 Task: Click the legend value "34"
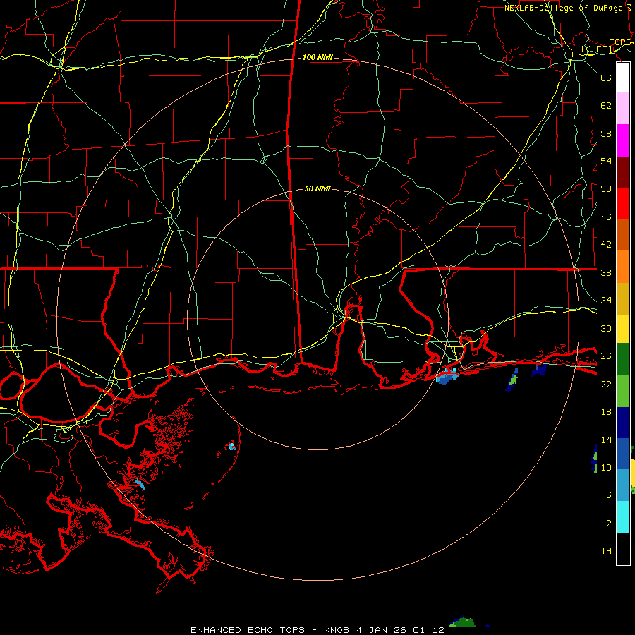pyautogui.click(x=606, y=301)
